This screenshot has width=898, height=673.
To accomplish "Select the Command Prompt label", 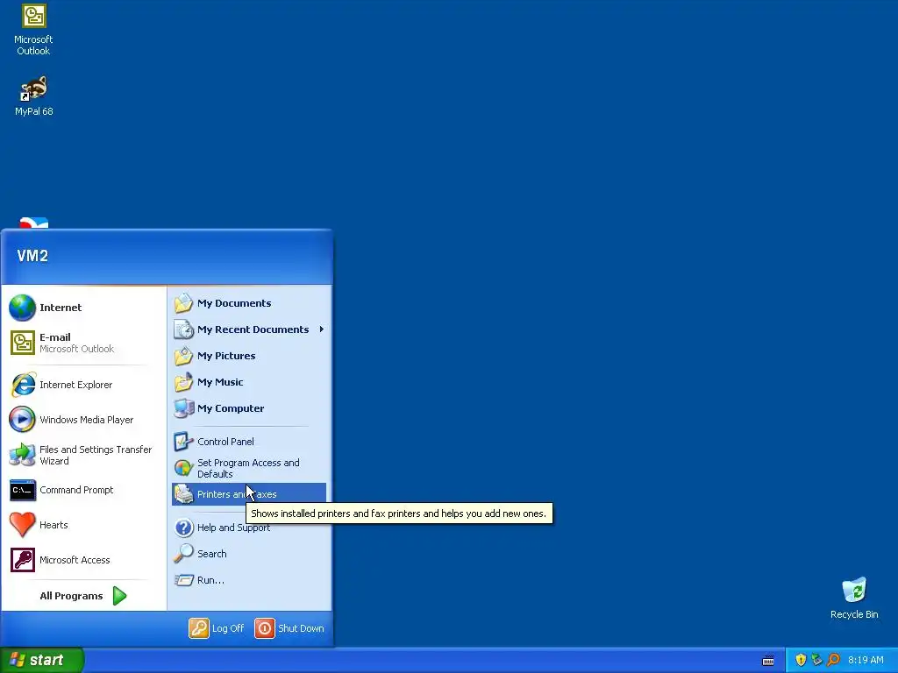I will click(x=76, y=490).
